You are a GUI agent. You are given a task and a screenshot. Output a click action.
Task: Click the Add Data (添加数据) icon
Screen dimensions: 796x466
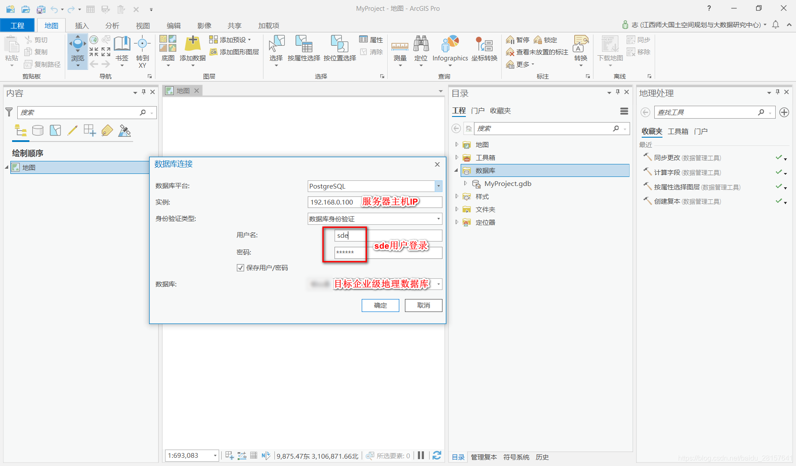click(193, 44)
